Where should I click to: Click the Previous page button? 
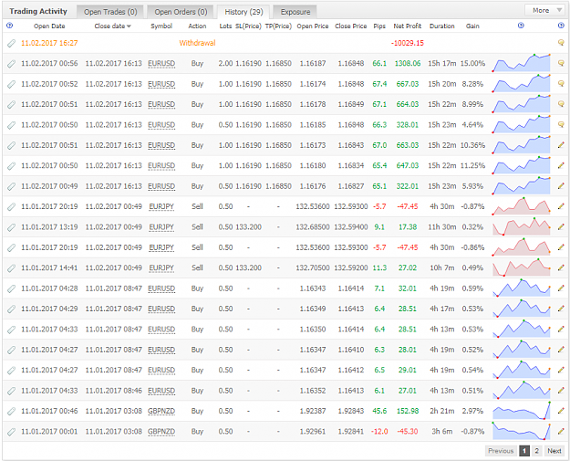pos(501,451)
